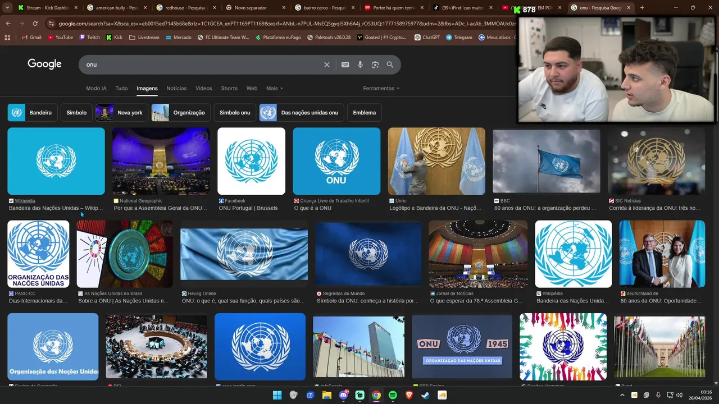The image size is (719, 404).
Task: Expand the Ferramentas tools menu
Action: 381,88
